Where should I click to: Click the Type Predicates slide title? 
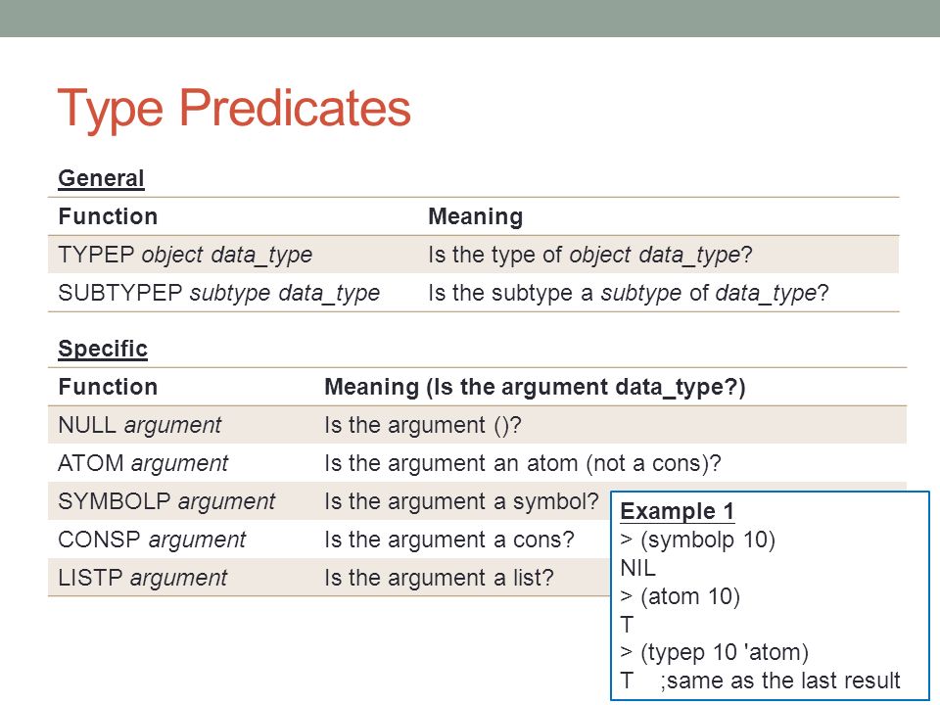[234, 109]
